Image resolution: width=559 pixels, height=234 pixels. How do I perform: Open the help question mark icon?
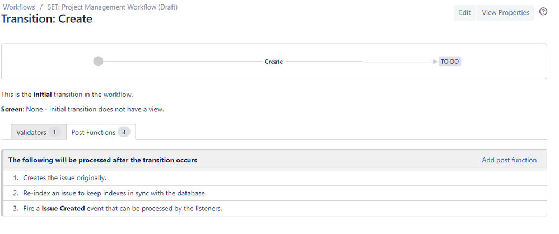coord(543,12)
